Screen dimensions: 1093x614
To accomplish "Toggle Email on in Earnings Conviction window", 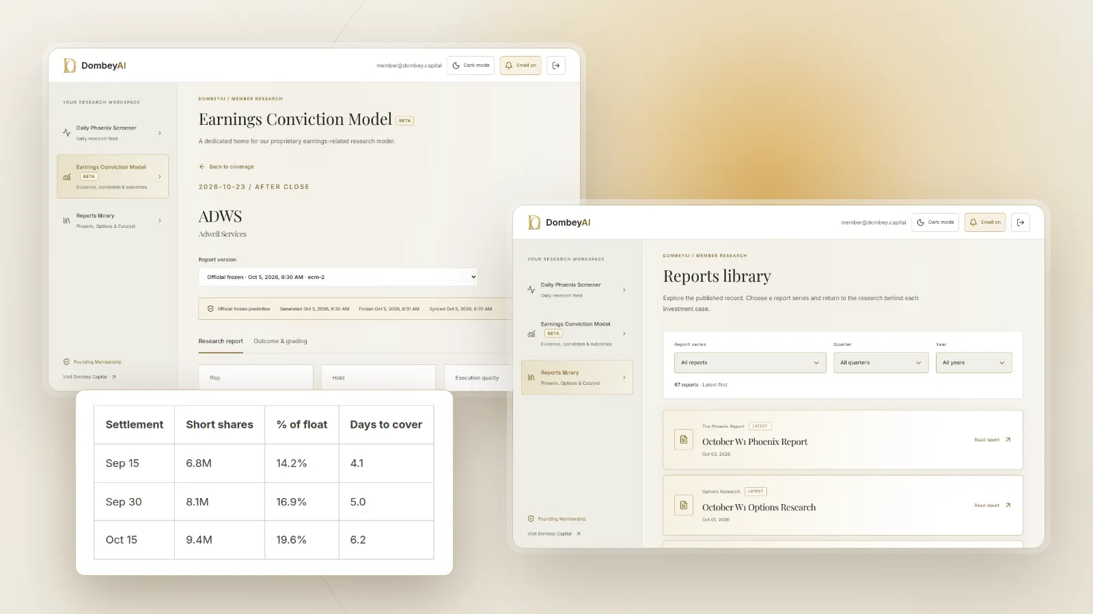I will (x=521, y=65).
